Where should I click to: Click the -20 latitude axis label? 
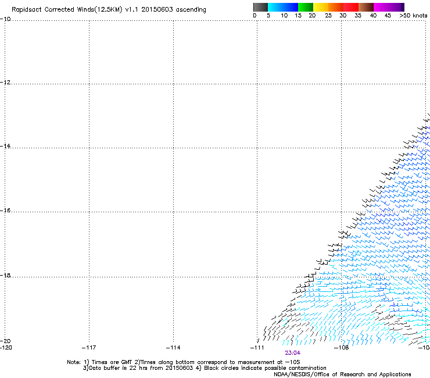(5, 341)
